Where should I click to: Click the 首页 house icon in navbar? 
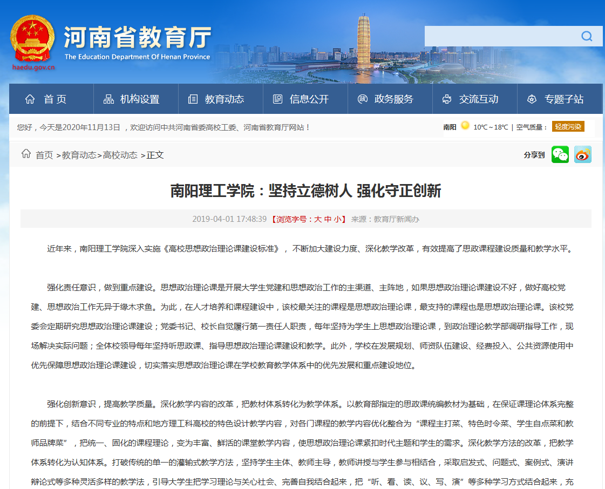[30, 99]
